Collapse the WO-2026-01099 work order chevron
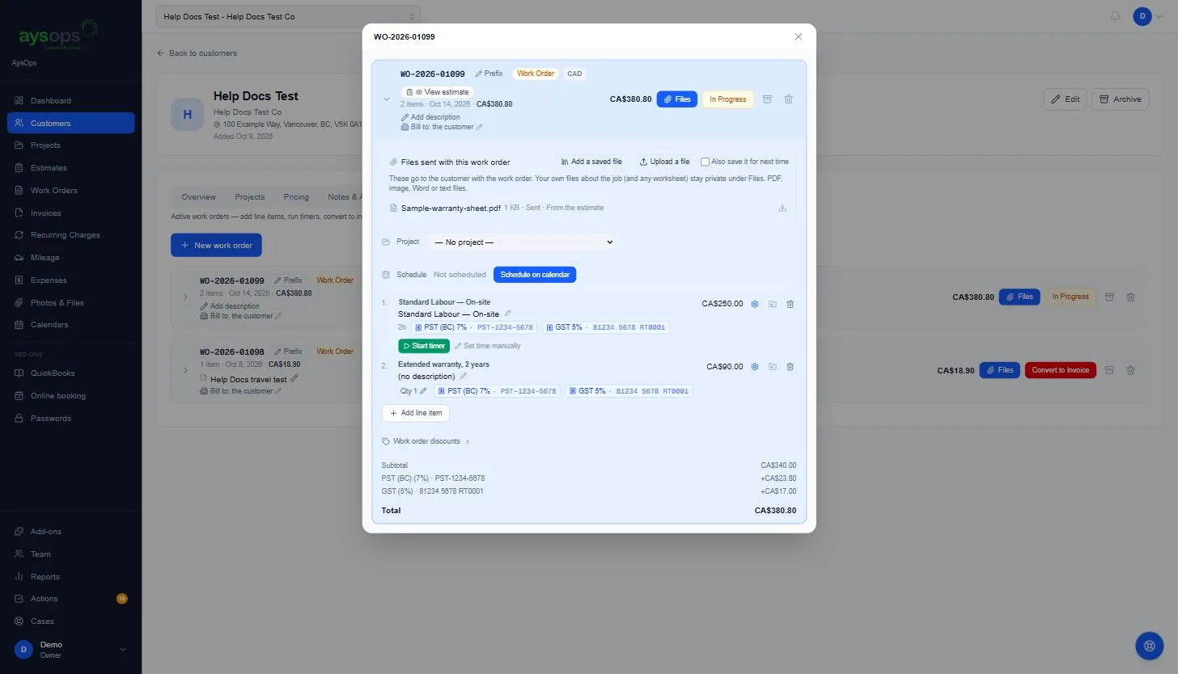The image size is (1178, 674). click(x=387, y=99)
